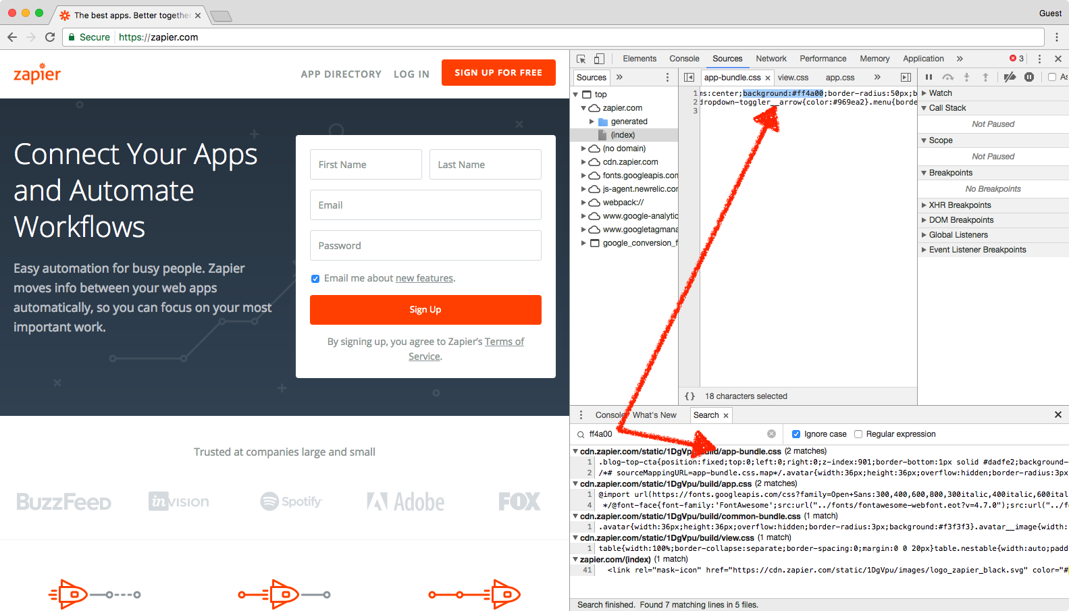Image resolution: width=1069 pixels, height=611 pixels.
Task: Open the DevTools three-dot customize menu
Action: coord(1039,59)
